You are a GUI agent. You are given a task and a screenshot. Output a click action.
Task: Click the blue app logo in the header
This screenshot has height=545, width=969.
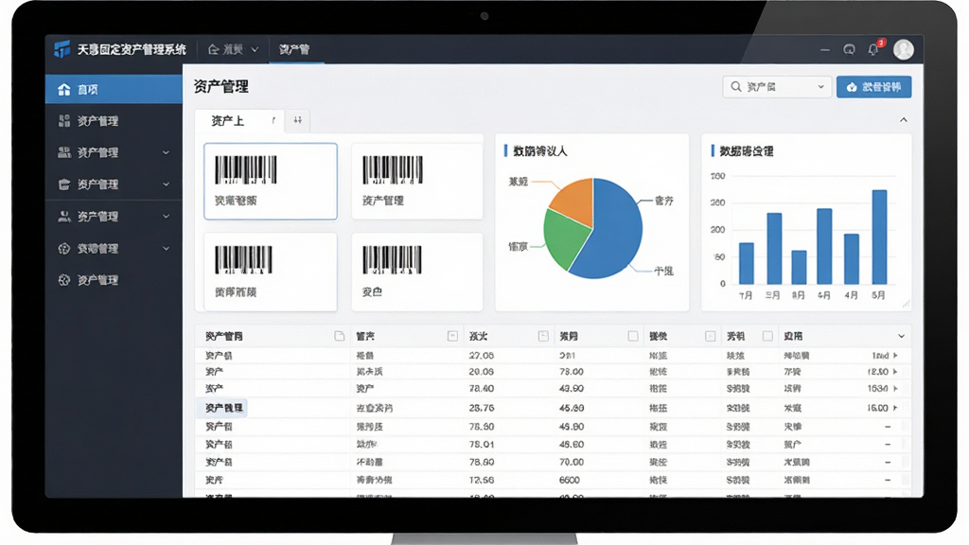62,49
